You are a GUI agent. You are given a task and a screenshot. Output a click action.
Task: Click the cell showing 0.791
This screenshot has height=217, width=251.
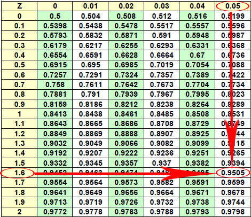pyautogui.click(x=90, y=95)
